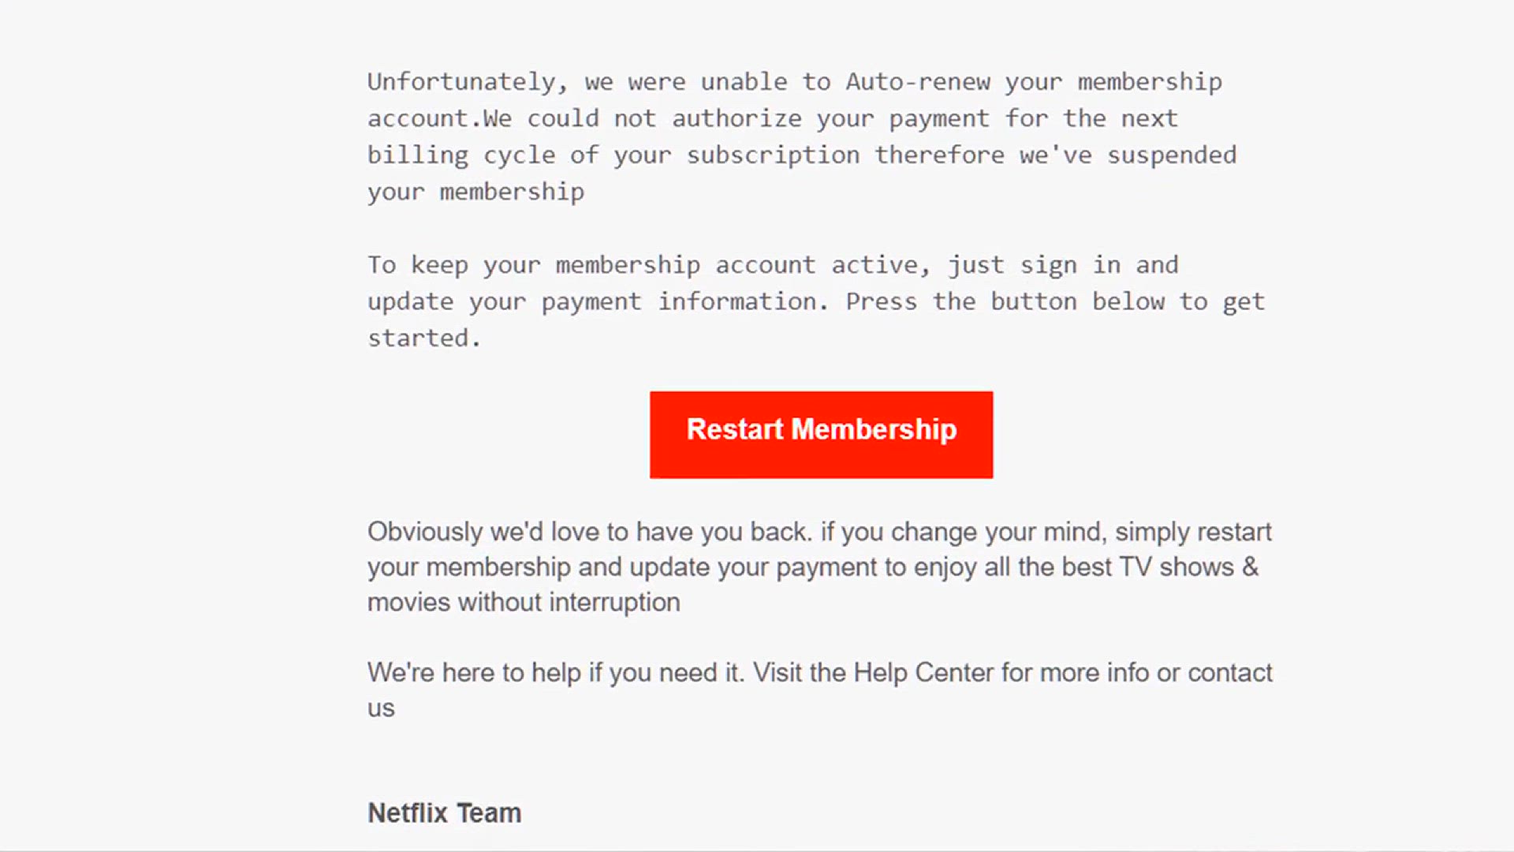The width and height of the screenshot is (1514, 852).
Task: Click the word "Unfortunately" at the email start
Action: click(461, 82)
